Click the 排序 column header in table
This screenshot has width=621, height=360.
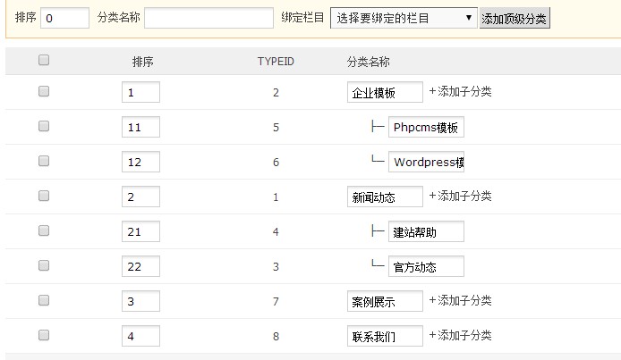(142, 62)
